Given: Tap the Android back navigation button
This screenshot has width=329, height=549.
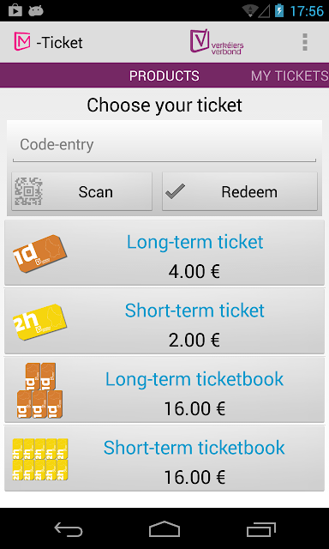Looking at the screenshot, I should [x=69, y=529].
